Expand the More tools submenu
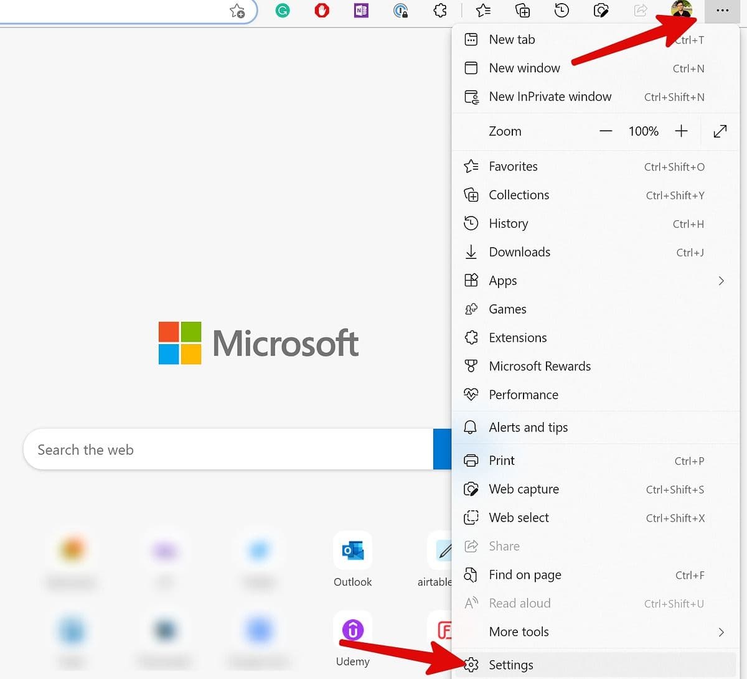The image size is (747, 679). point(721,632)
